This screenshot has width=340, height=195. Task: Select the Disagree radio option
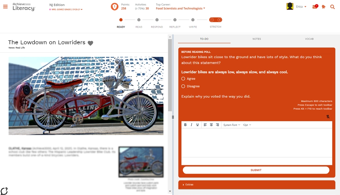pyautogui.click(x=183, y=86)
